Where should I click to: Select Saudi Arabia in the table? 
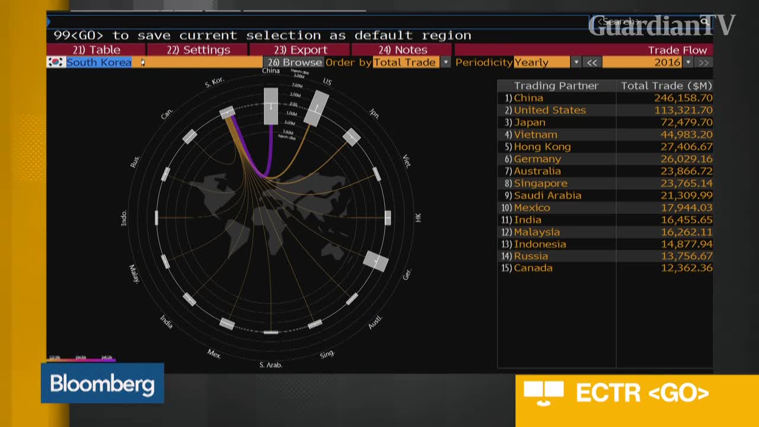tap(547, 195)
